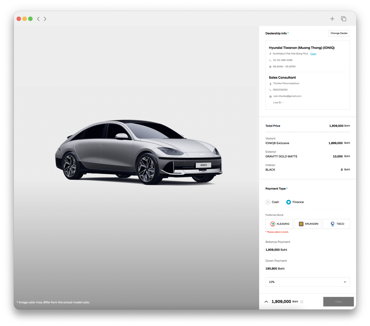This screenshot has width=370, height=326.
Task: Open the 10% down payment dropdown
Action: pyautogui.click(x=308, y=282)
